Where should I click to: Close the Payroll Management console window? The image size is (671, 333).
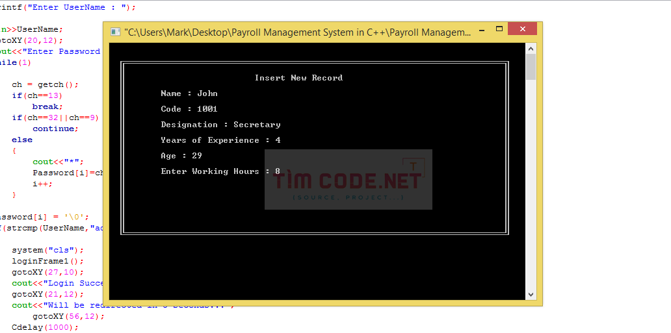(x=522, y=29)
